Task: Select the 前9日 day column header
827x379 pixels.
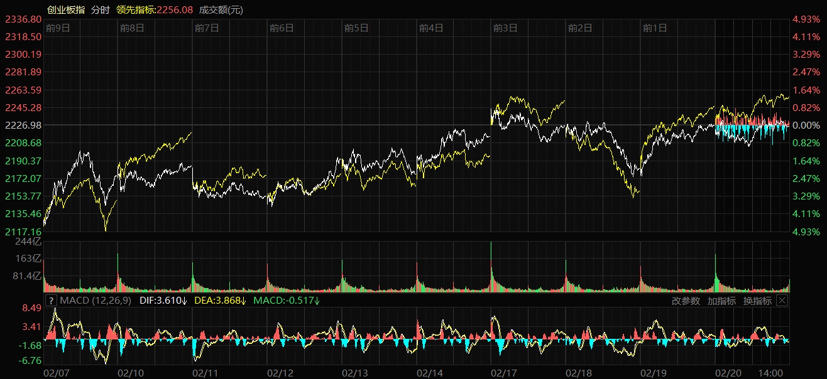Action: [57, 28]
